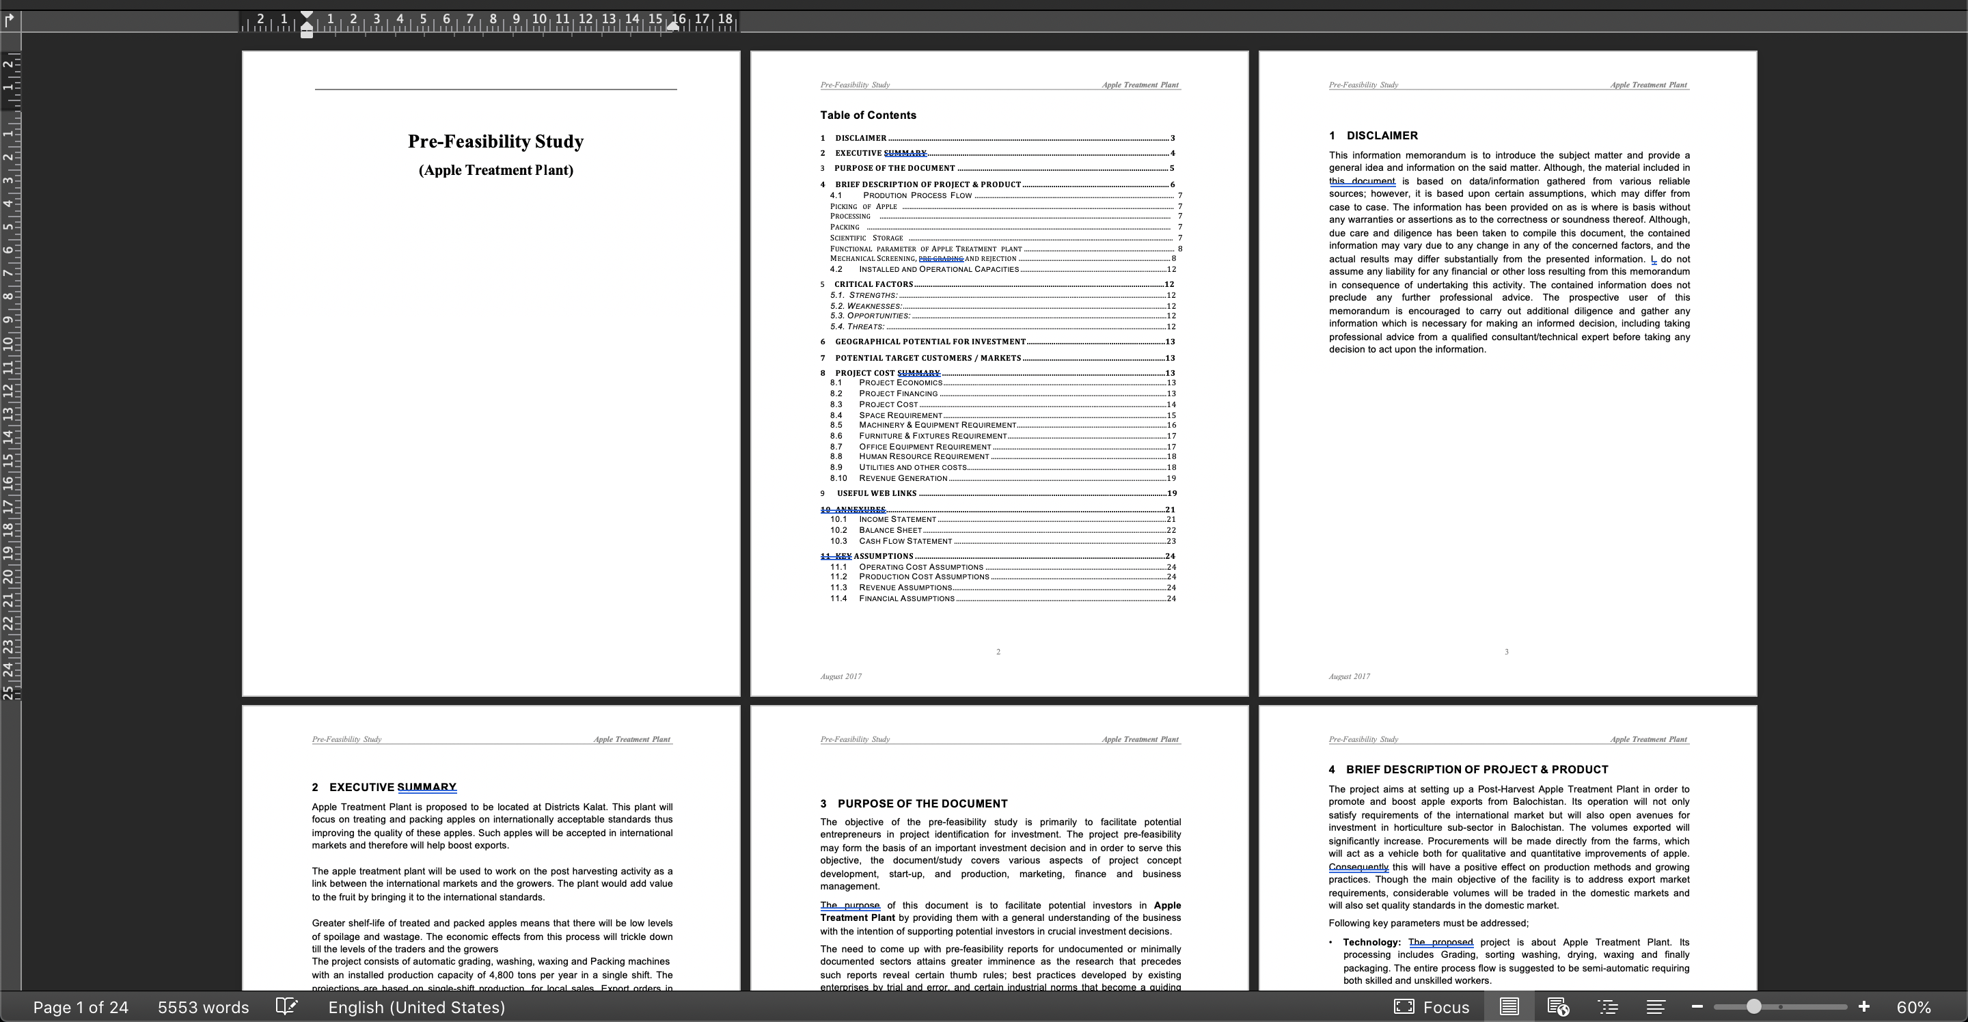The height and width of the screenshot is (1022, 1968).
Task: Click the page number 3 footer
Action: (1507, 652)
